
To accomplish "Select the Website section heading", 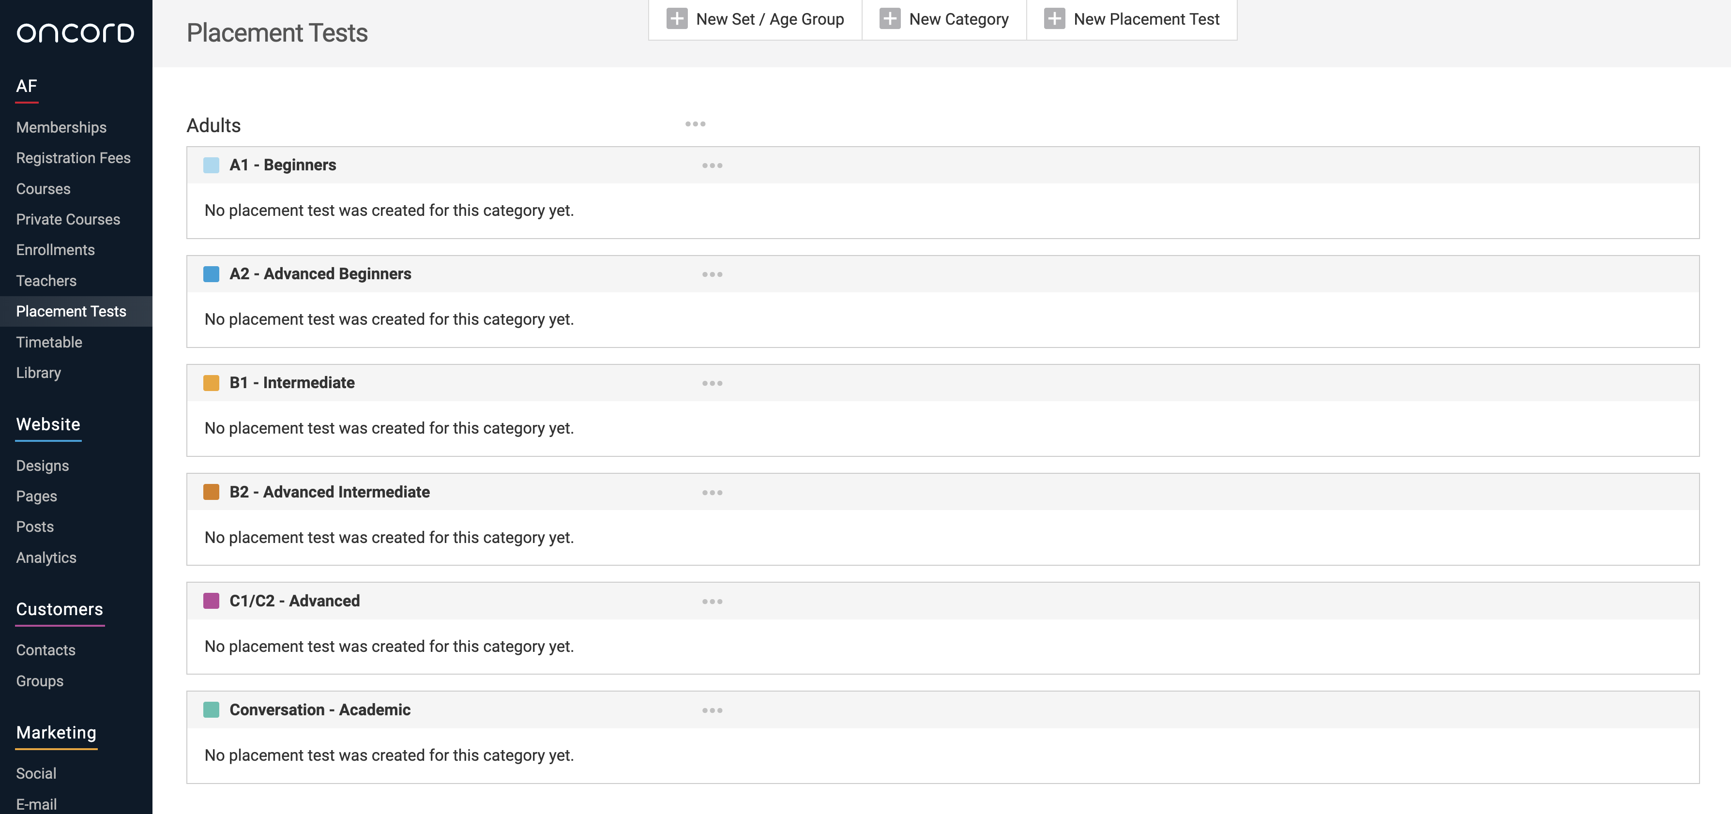I will coord(48,424).
